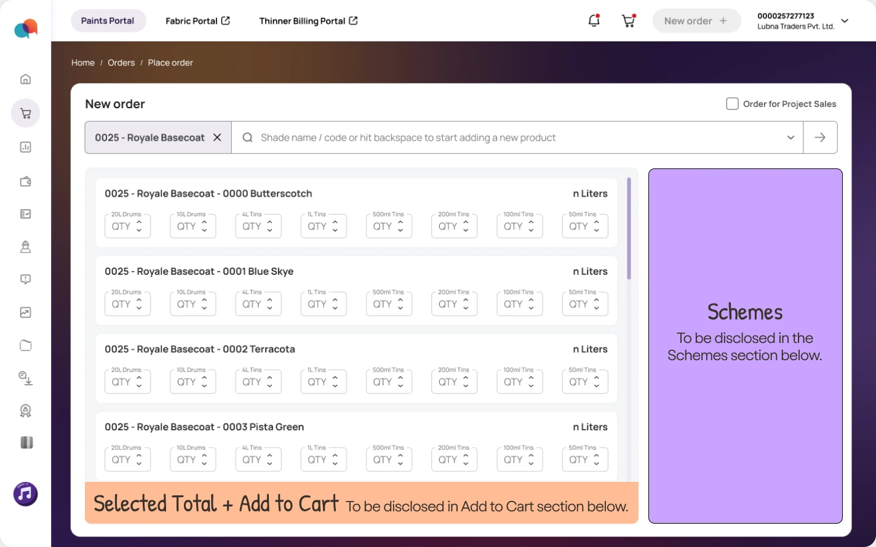Click the product list vertical scrollbar
Screen dimensions: 876x547
(629, 229)
